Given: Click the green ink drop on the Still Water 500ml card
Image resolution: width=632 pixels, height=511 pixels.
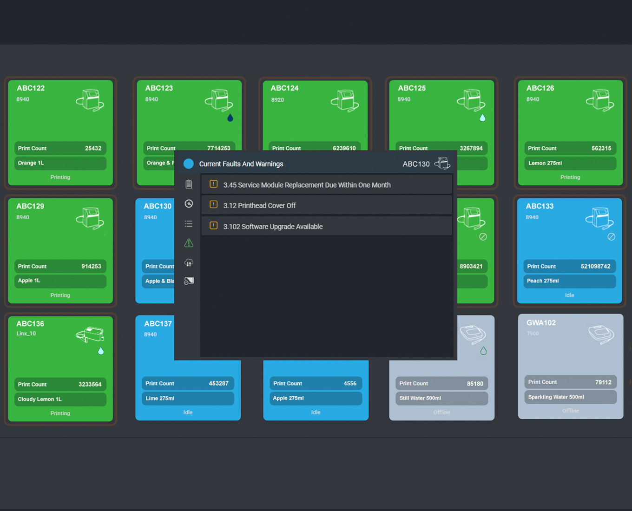Looking at the screenshot, I should (483, 351).
